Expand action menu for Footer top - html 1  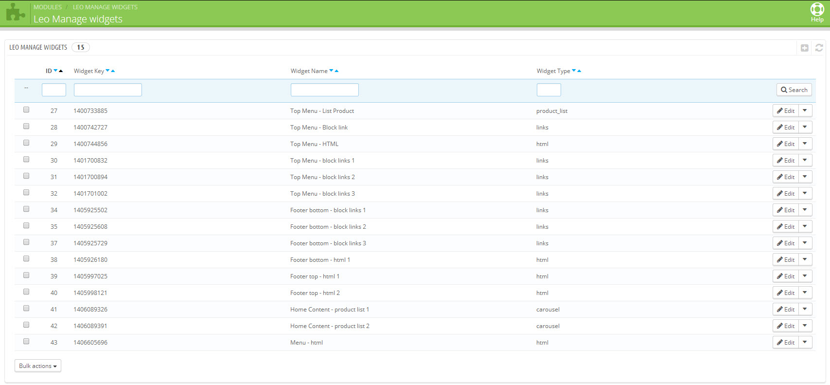click(x=805, y=276)
